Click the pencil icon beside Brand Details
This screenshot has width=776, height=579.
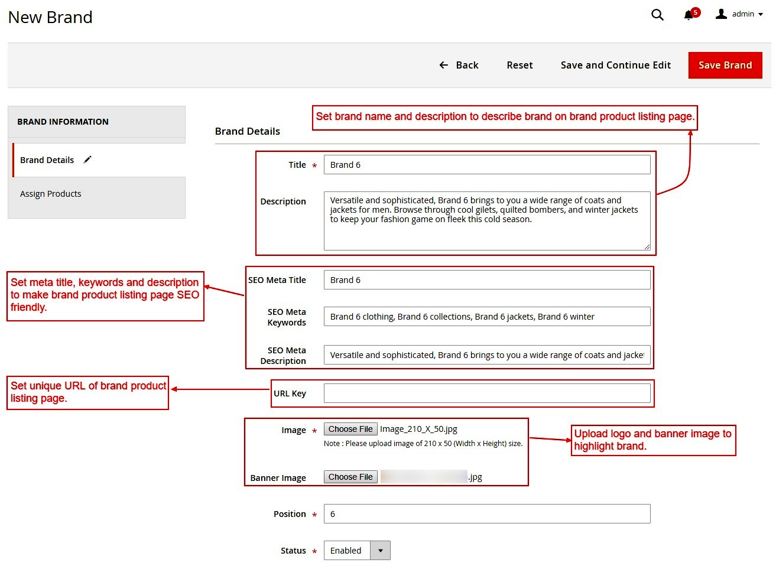87,160
